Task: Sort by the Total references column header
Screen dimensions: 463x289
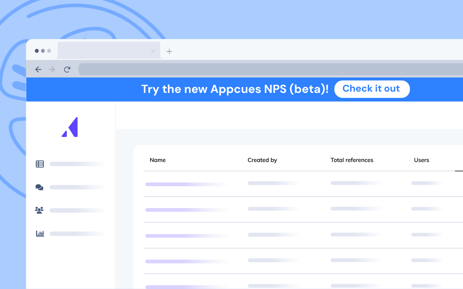Action: 352,160
